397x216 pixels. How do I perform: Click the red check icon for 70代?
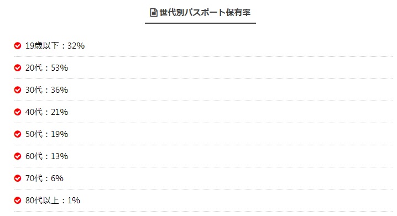coord(18,178)
